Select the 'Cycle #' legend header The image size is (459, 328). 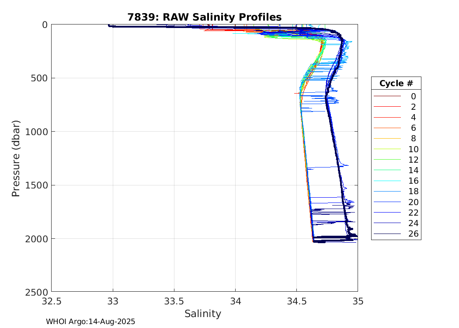396,84
